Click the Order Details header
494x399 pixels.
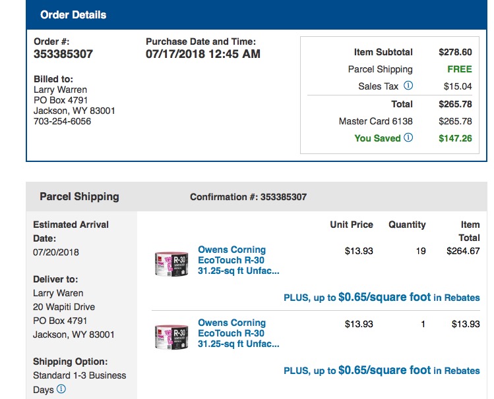click(73, 14)
